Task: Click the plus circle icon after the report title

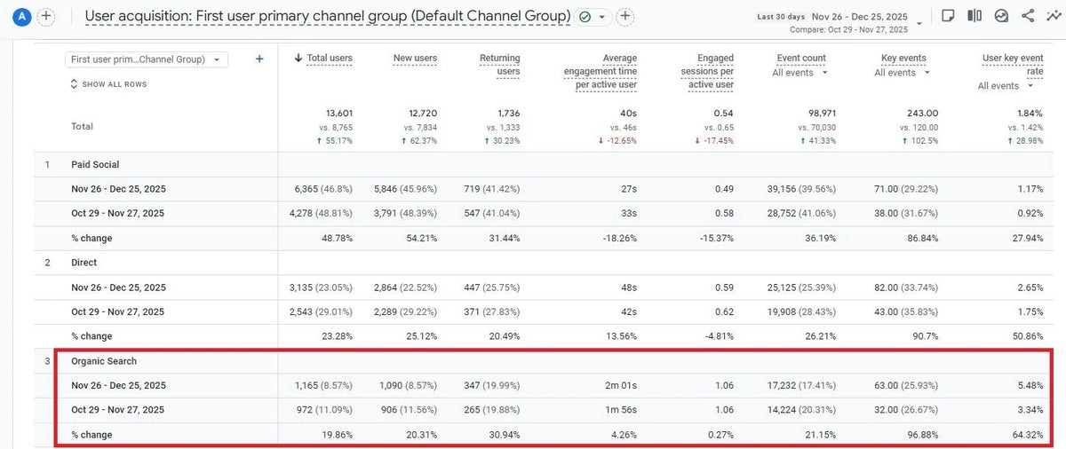Action: 625,17
